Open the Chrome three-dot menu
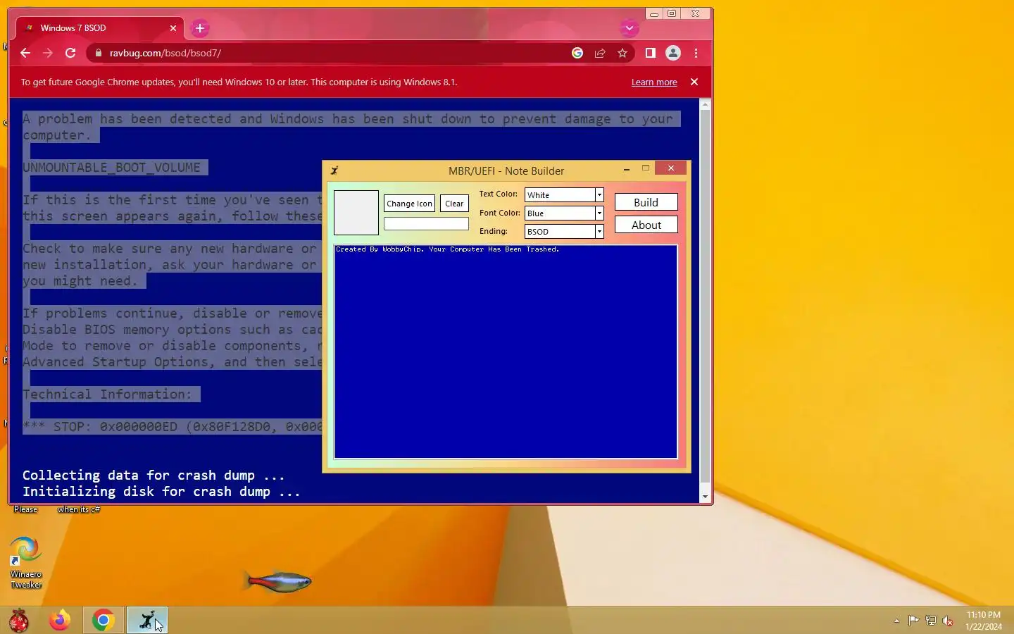Image resolution: width=1014 pixels, height=634 pixels. [x=696, y=53]
